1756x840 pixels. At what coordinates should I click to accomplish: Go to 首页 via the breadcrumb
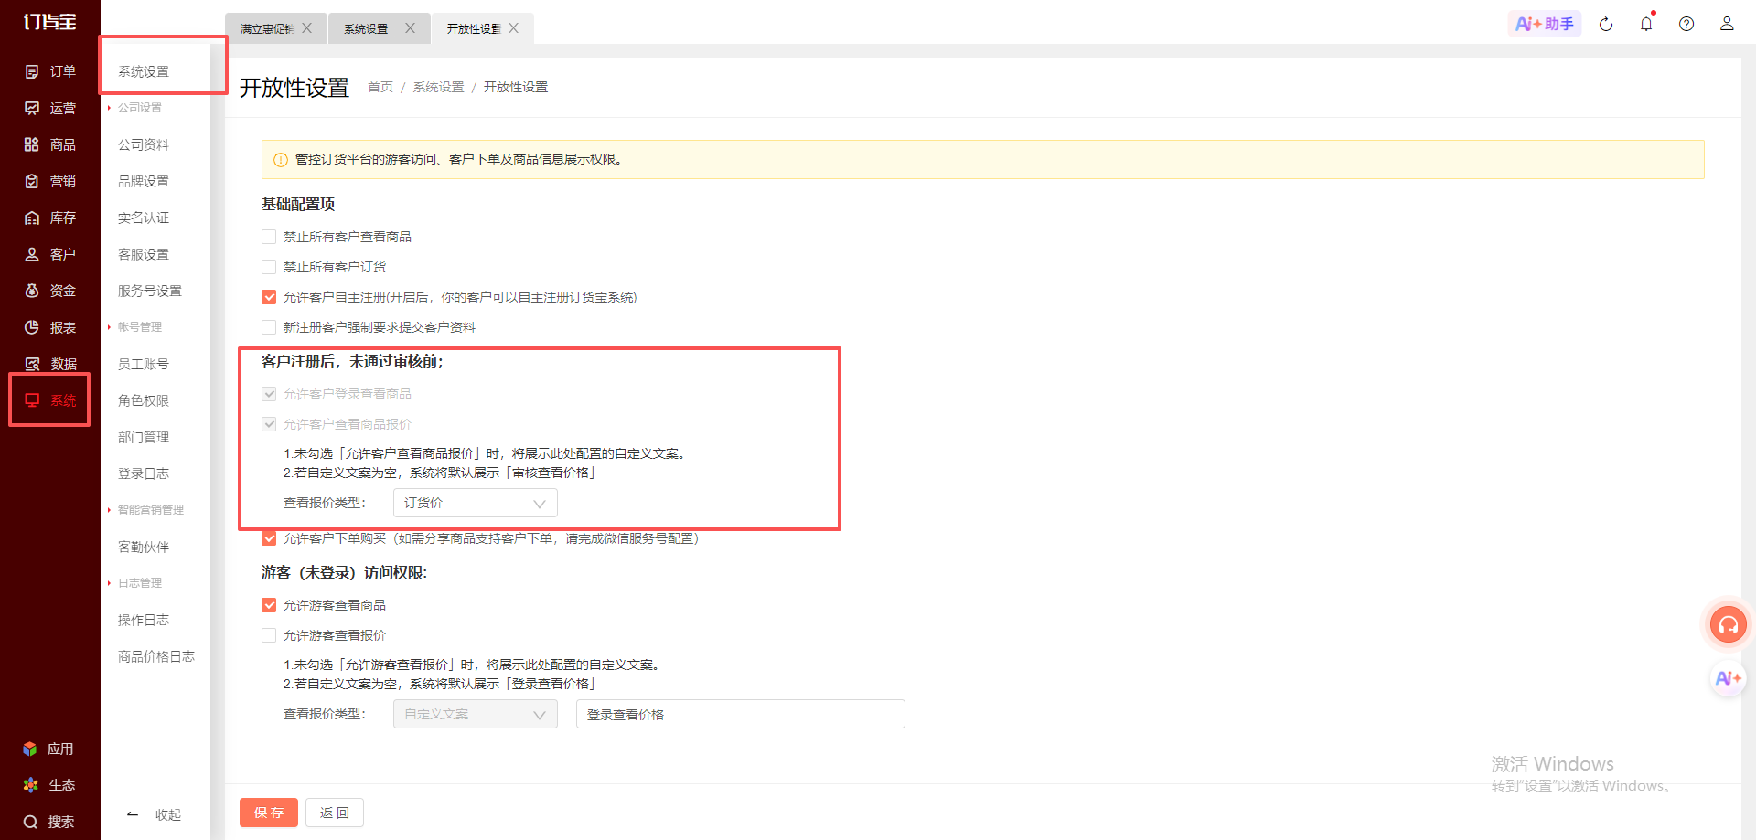pos(380,87)
